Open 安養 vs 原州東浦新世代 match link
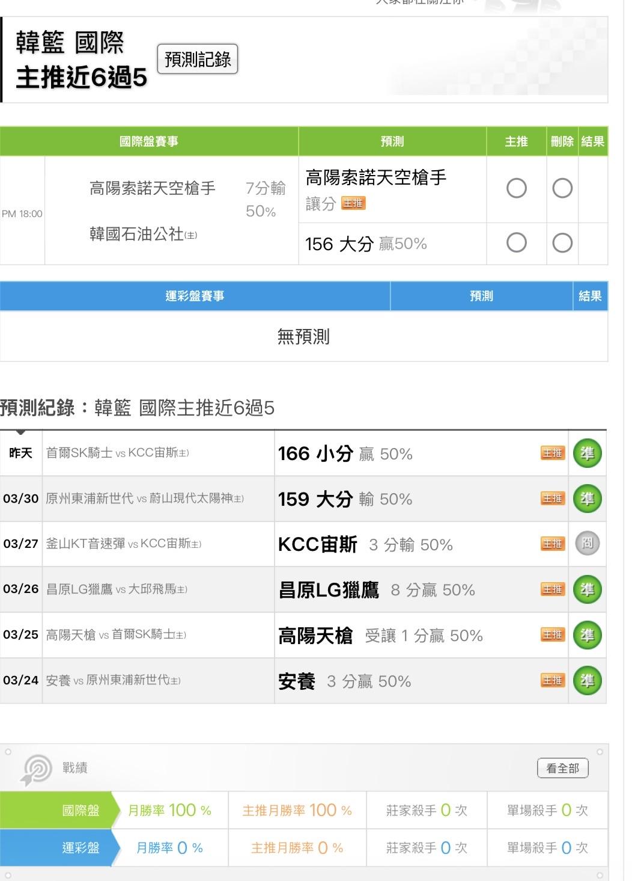 [x=113, y=681]
